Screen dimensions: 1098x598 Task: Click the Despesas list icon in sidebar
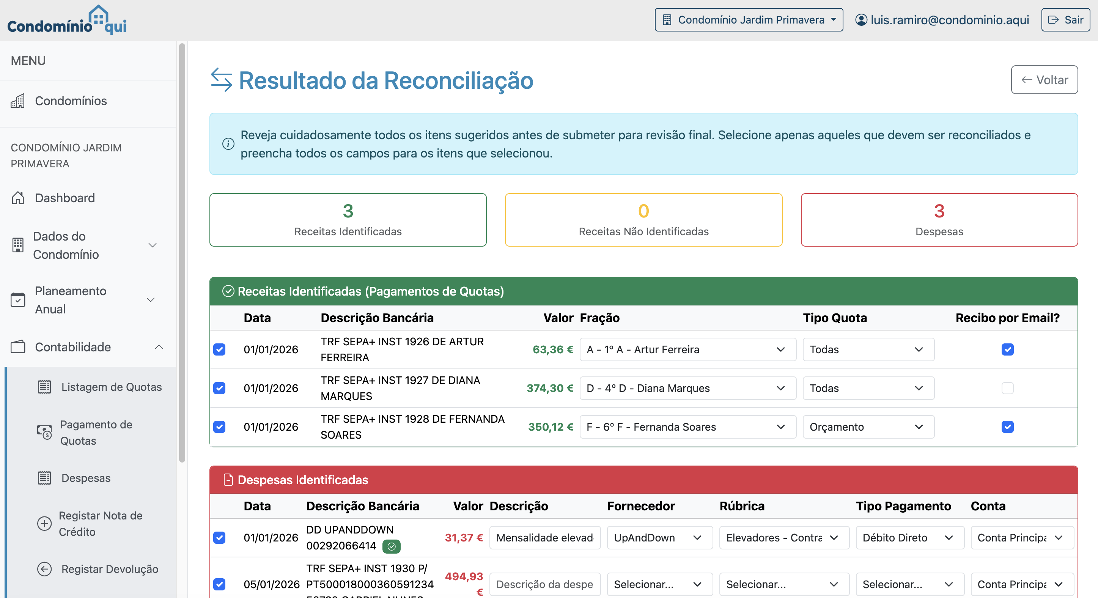pyautogui.click(x=44, y=478)
